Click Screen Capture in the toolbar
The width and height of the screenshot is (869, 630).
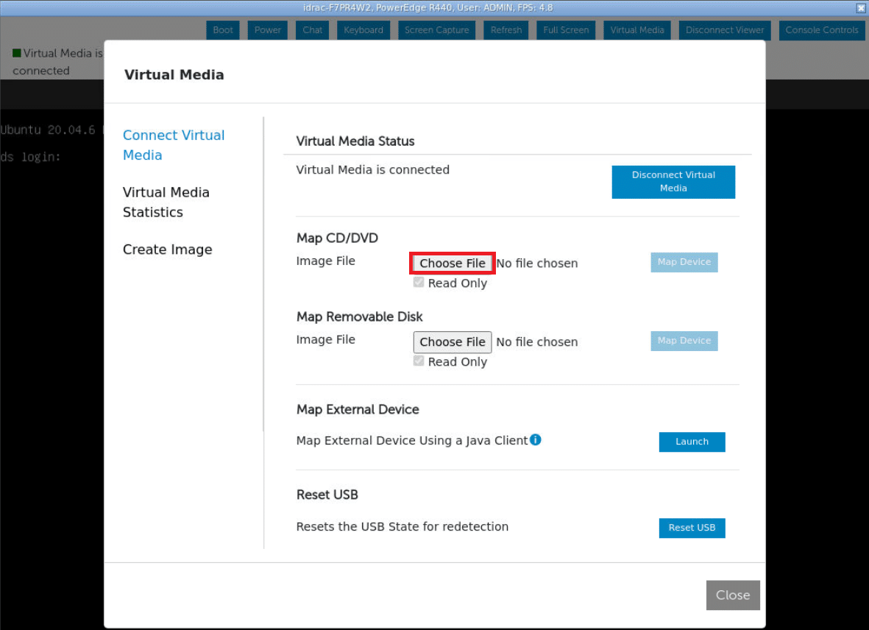[436, 30]
